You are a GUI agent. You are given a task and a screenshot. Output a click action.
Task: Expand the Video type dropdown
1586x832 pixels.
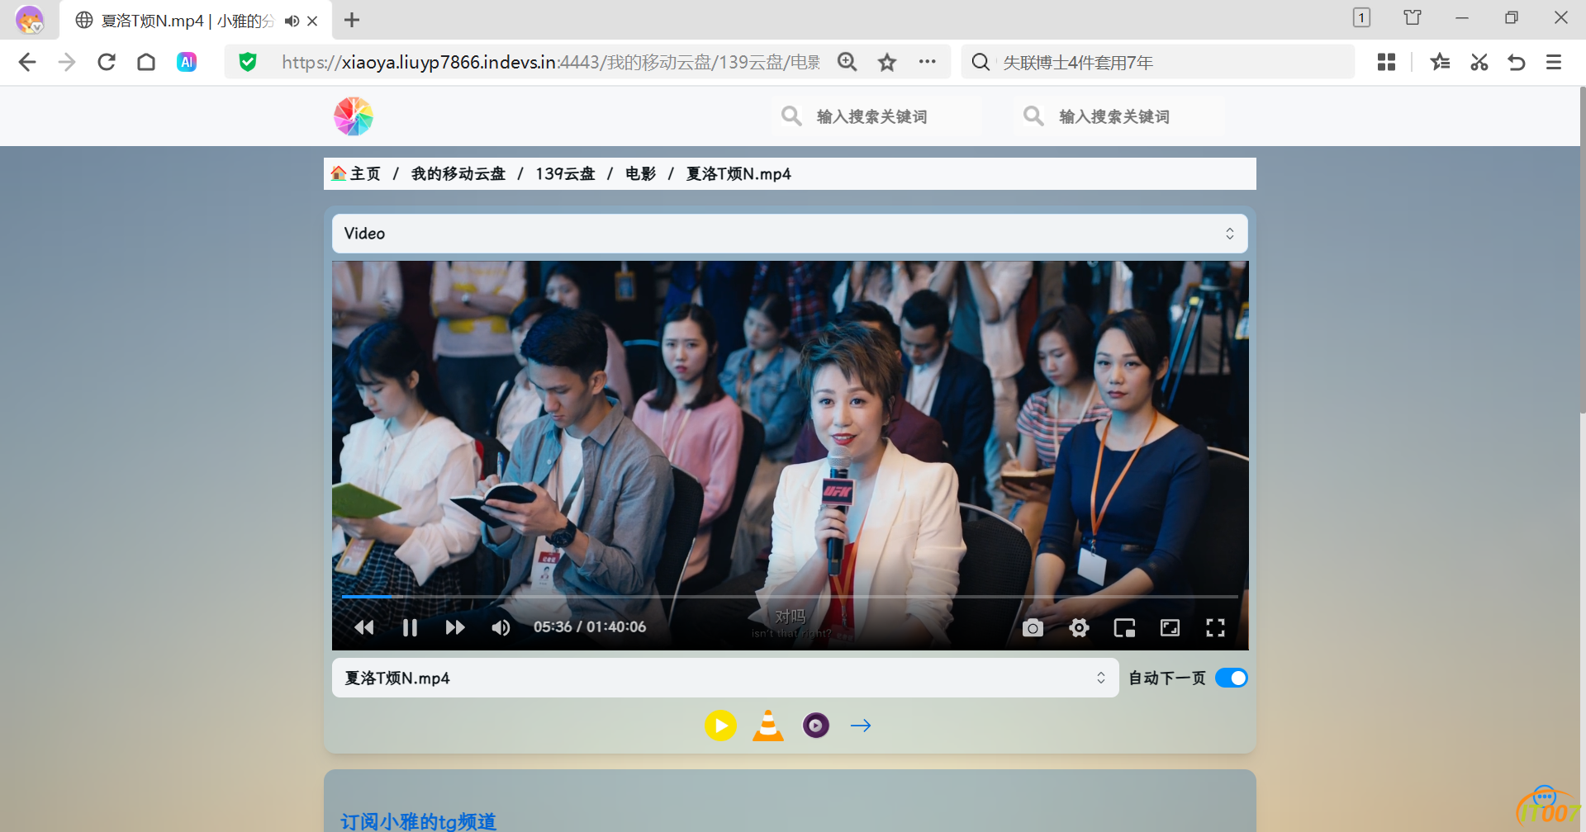coord(789,234)
